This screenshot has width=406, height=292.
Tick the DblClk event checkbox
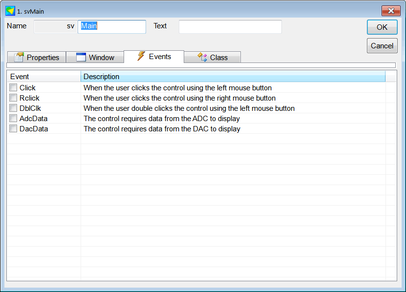[13, 108]
